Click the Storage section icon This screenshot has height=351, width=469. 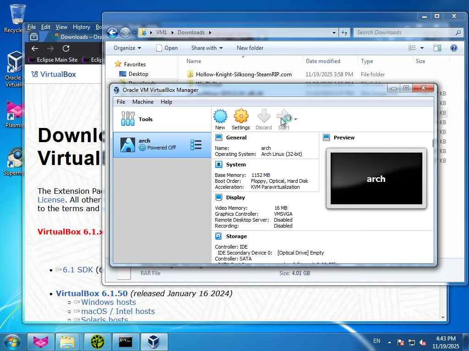(218, 236)
